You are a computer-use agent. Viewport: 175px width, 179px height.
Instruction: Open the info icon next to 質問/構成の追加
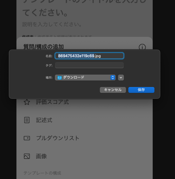click(x=142, y=47)
